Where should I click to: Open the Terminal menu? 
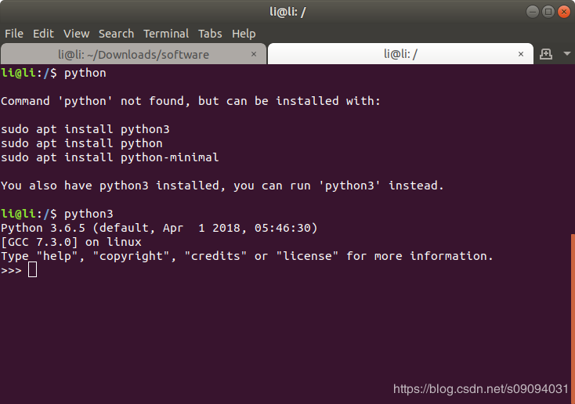(166, 34)
